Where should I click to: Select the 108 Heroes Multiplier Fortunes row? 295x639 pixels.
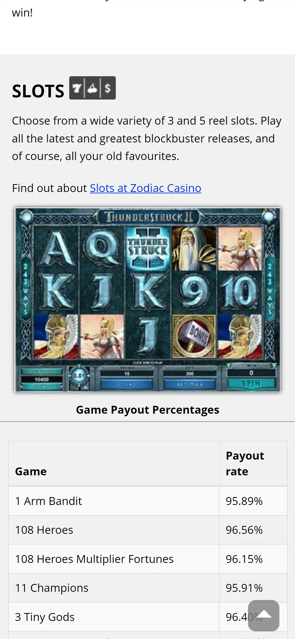click(148, 559)
